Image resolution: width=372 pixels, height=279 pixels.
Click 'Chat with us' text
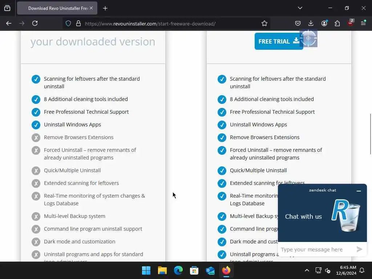[303, 217]
